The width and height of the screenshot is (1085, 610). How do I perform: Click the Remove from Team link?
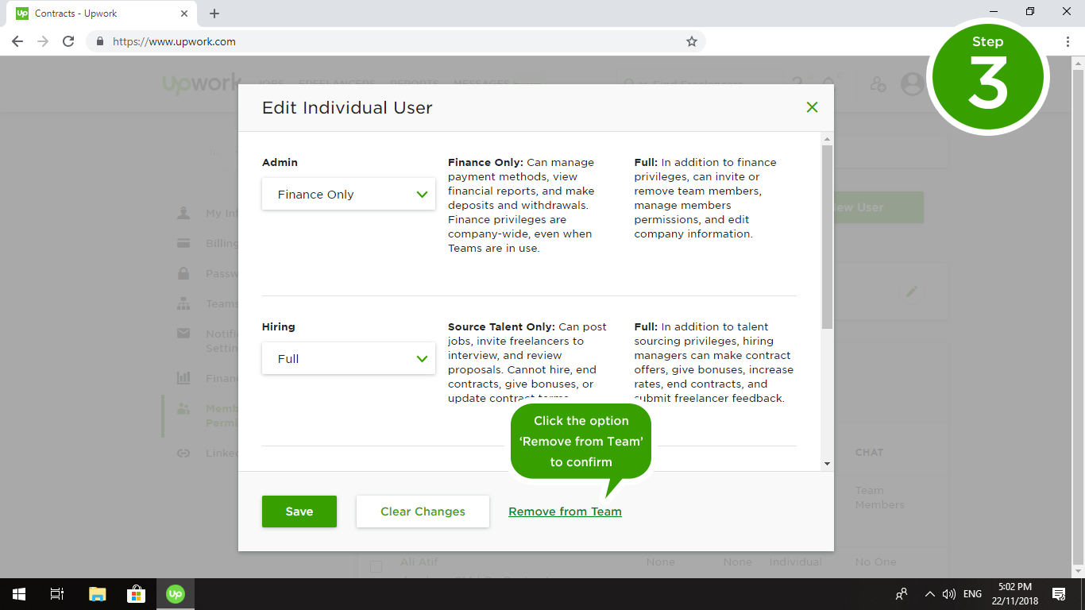[565, 512]
